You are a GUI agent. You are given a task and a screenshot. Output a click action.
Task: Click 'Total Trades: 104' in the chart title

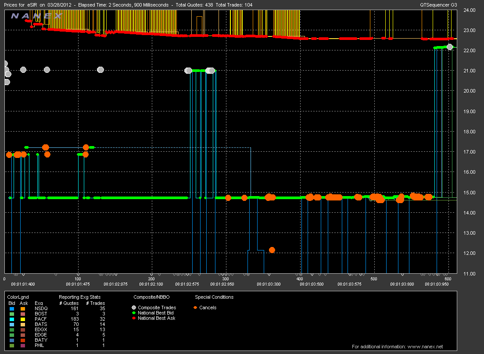[x=234, y=5]
